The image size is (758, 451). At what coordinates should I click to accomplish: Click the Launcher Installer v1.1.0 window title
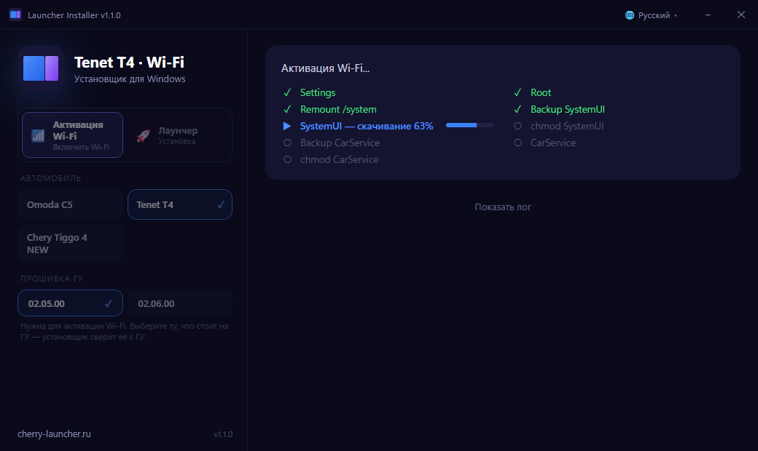pos(74,15)
